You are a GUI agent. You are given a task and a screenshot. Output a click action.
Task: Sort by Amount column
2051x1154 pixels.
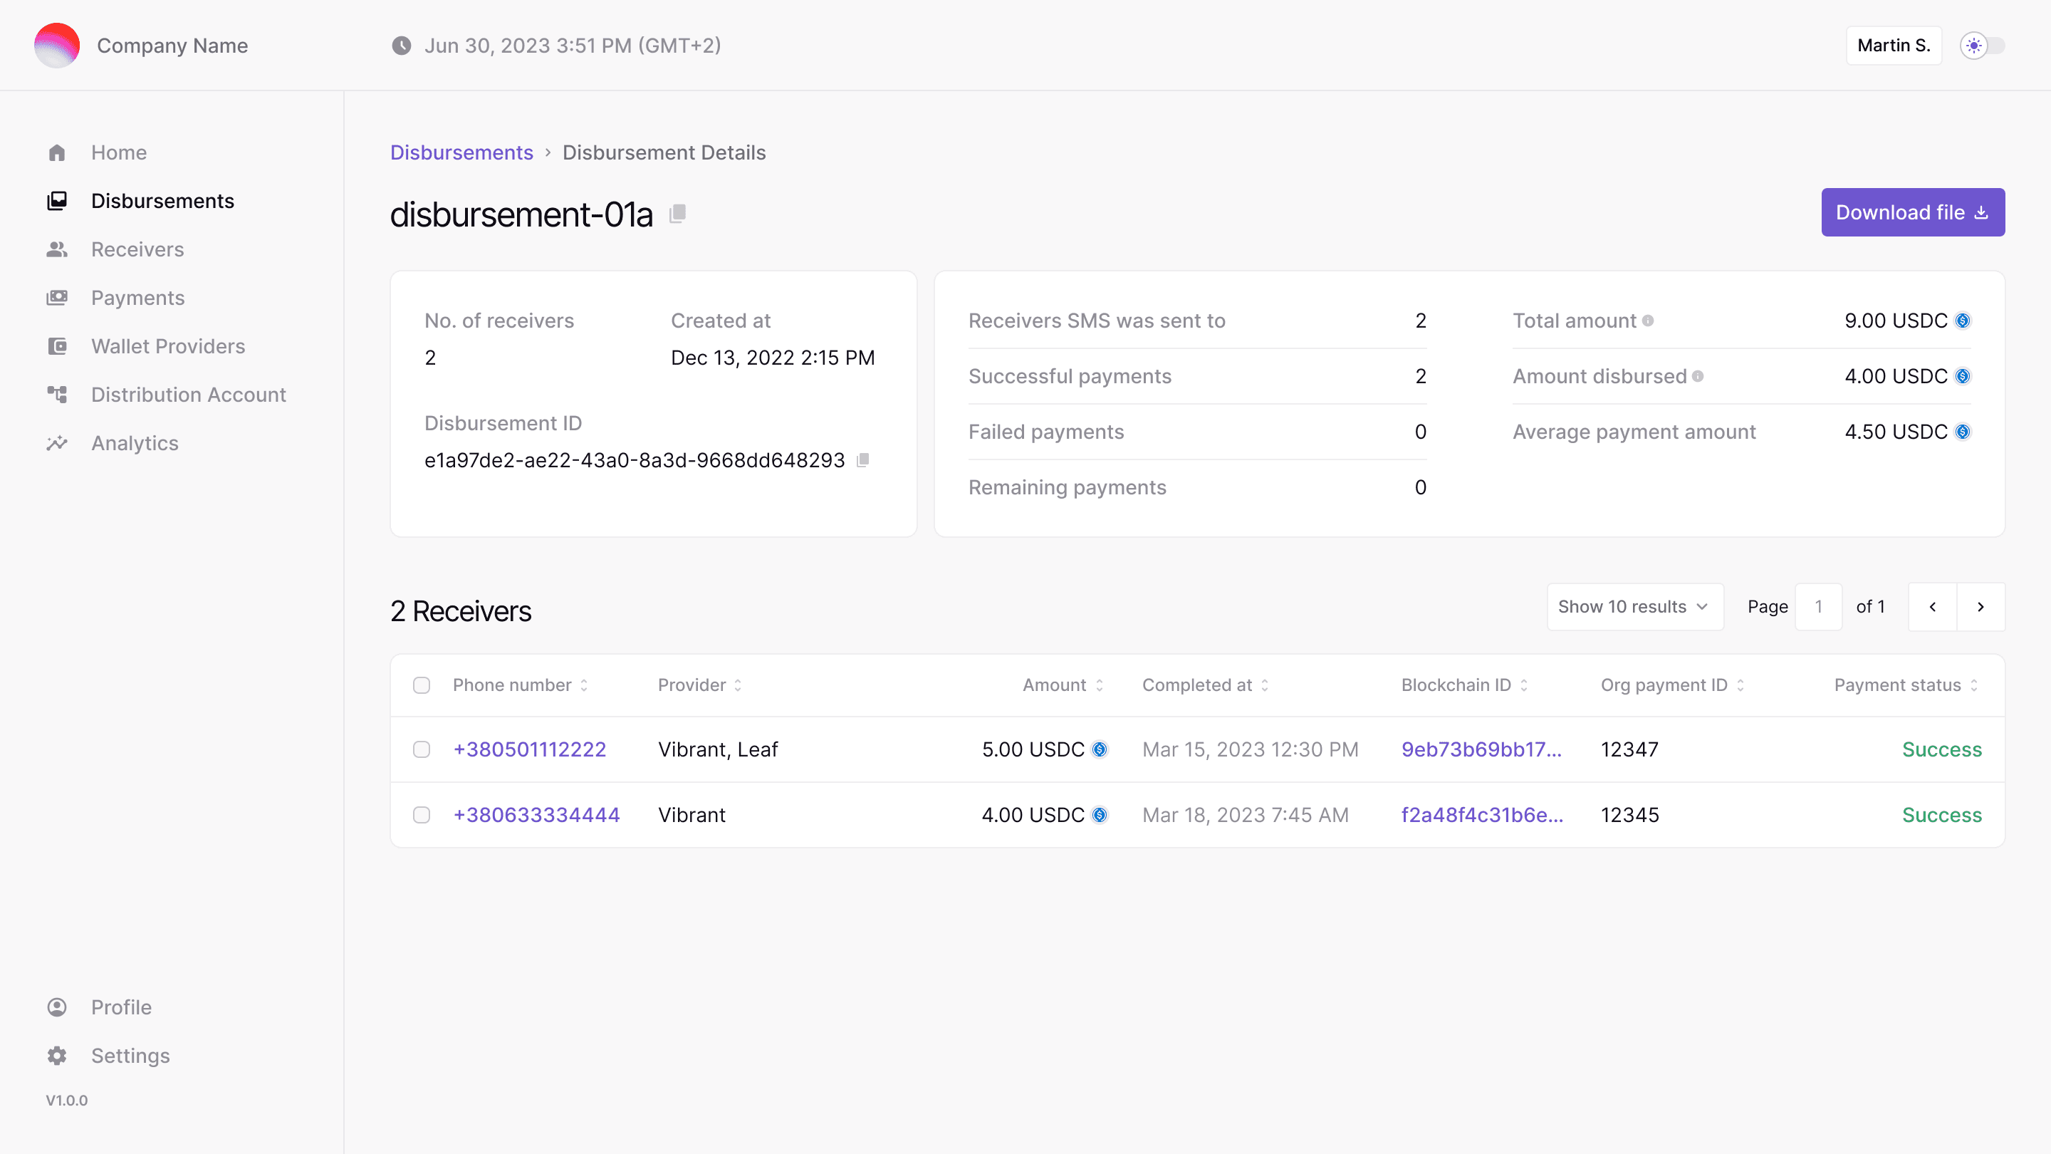(x=1063, y=685)
